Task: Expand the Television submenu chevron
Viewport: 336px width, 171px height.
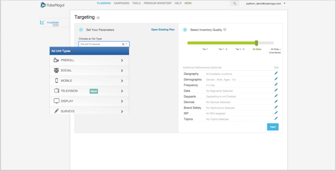Action: click(122, 91)
